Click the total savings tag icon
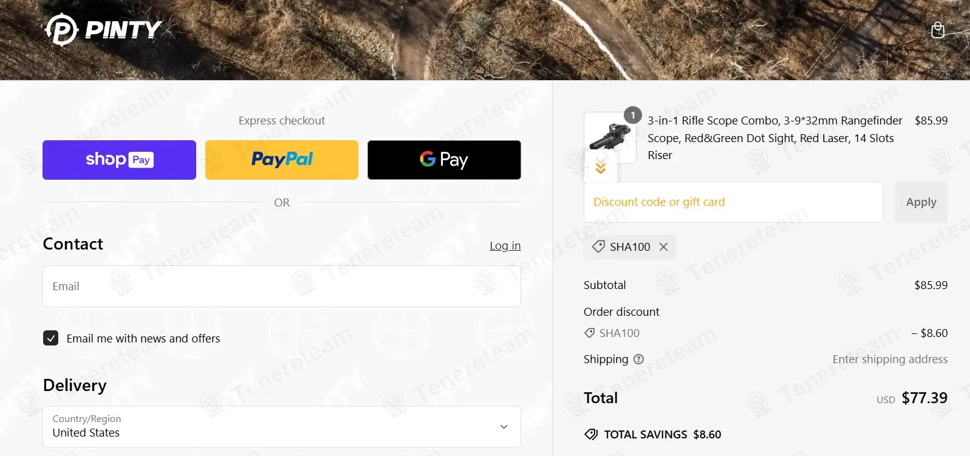 point(591,434)
